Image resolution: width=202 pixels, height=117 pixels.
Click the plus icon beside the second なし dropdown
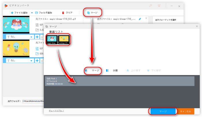coord(37,61)
